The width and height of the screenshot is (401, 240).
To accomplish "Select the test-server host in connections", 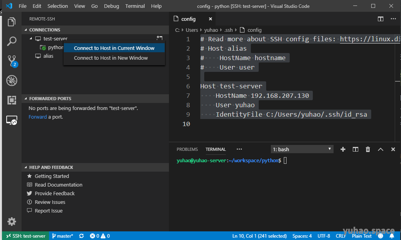I will click(55, 38).
